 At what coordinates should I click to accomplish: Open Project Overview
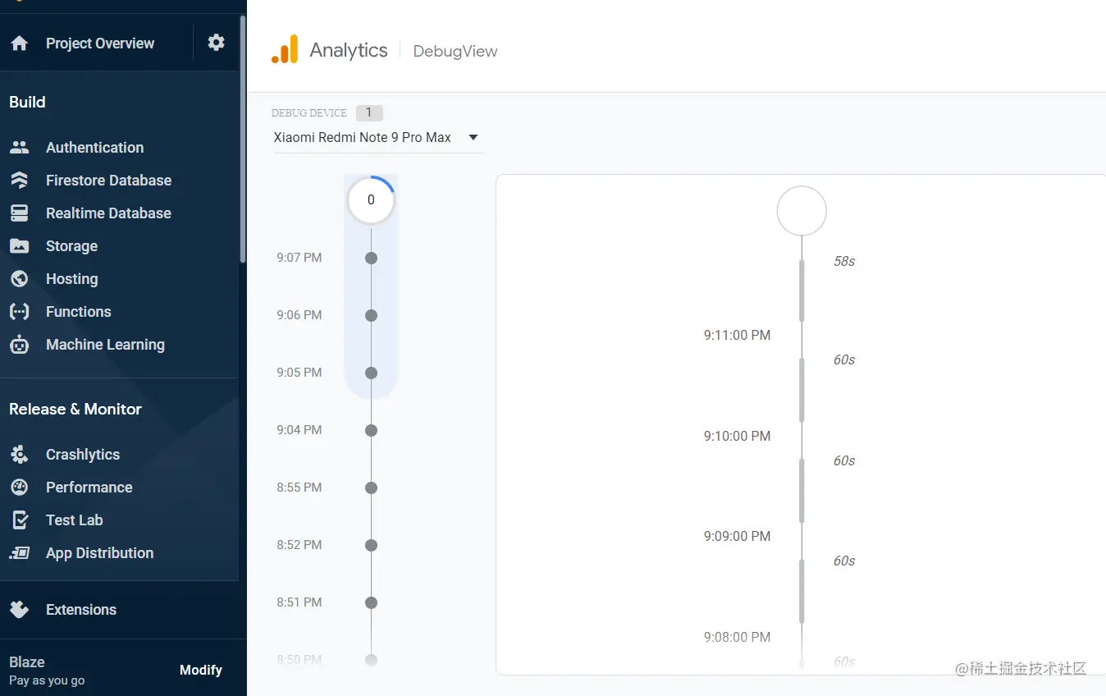coord(100,43)
